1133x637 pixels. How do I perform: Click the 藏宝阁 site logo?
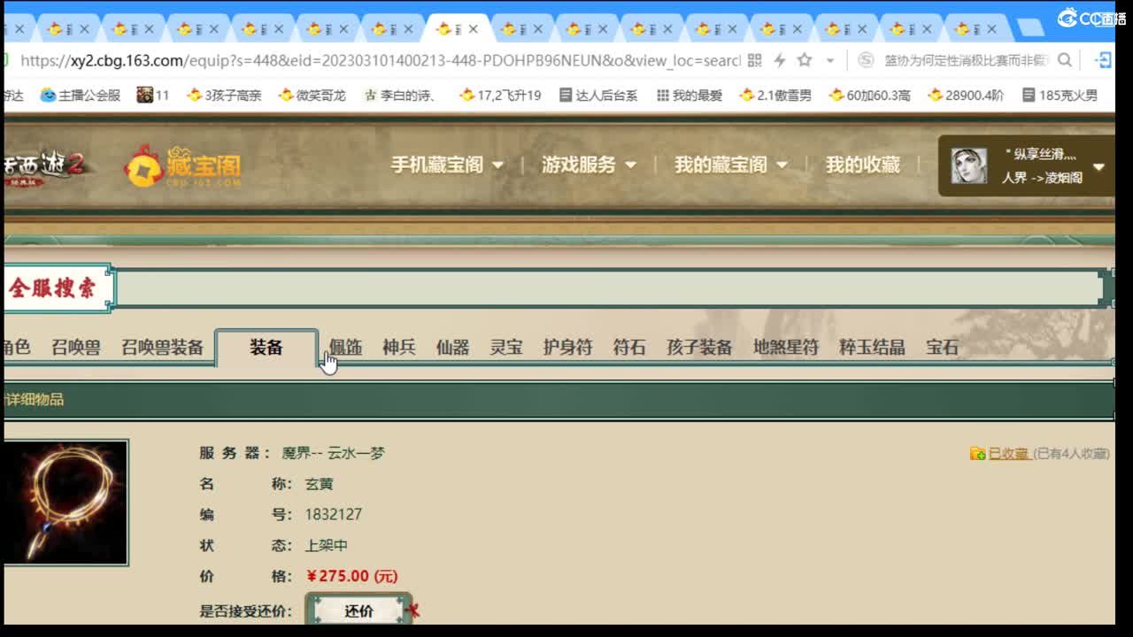pos(182,165)
